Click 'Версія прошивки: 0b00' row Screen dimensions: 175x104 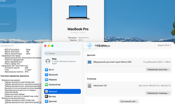[x=17, y=50]
